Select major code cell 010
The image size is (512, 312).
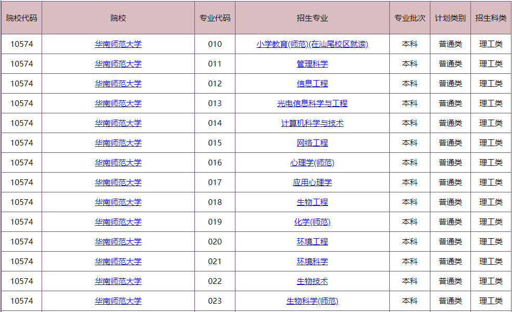tap(215, 44)
